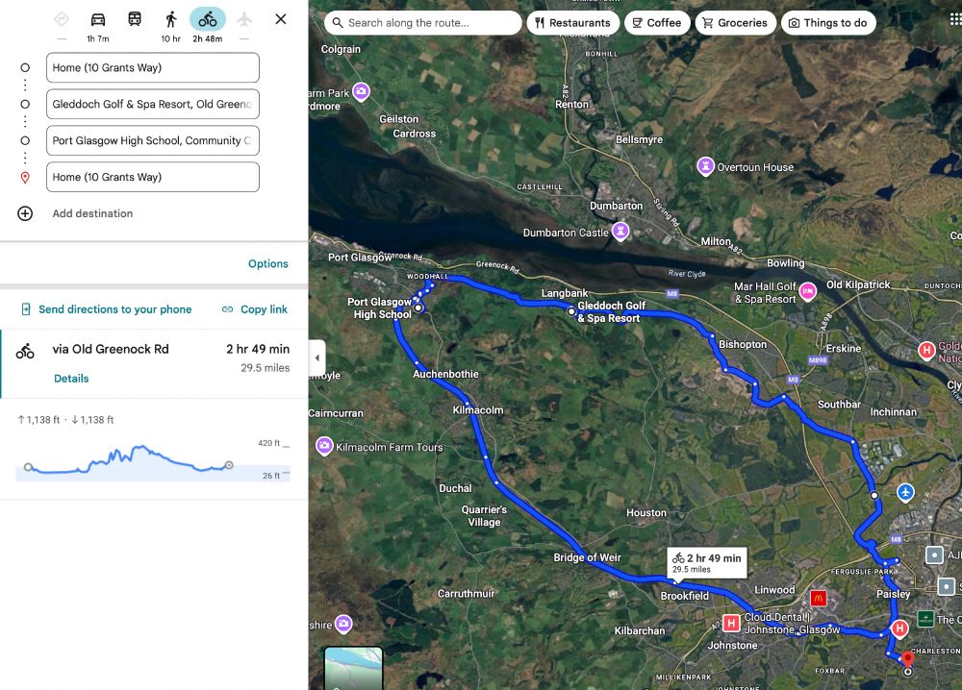Select cycling travel mode icon
The image size is (962, 690).
click(208, 19)
